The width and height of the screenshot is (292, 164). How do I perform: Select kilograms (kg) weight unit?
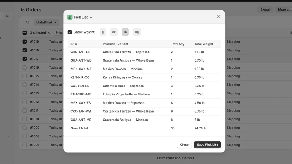pyautogui.click(x=137, y=32)
